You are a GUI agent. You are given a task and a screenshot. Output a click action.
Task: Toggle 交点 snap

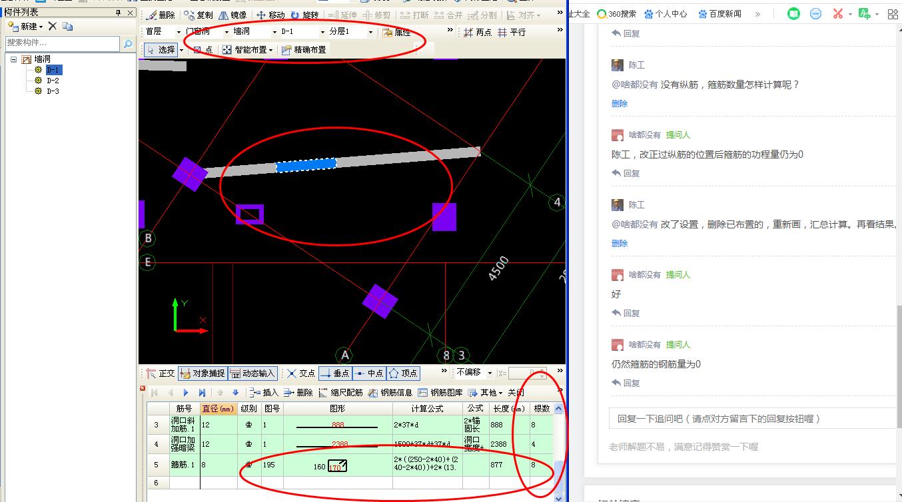pyautogui.click(x=301, y=374)
